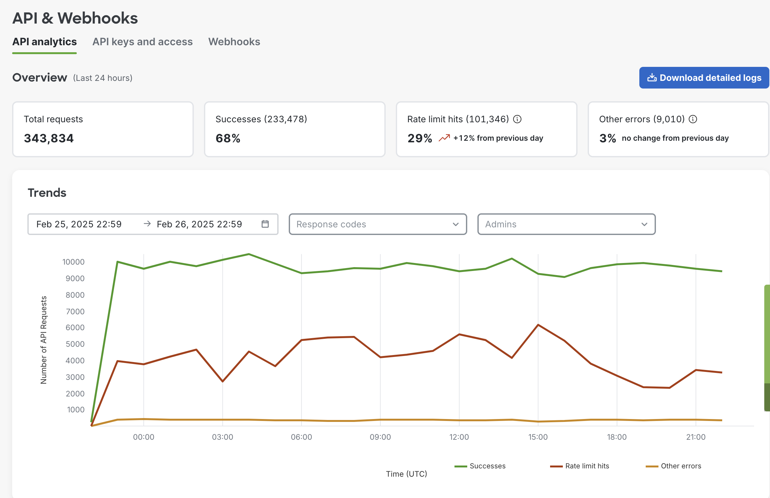
Task: Click the info icon next to Rate limit hits
Action: [518, 119]
